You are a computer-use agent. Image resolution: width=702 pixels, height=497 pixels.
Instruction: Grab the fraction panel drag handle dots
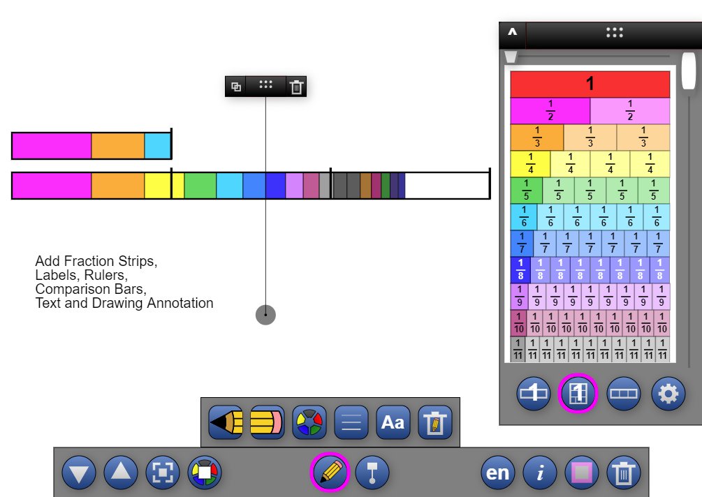(x=614, y=32)
